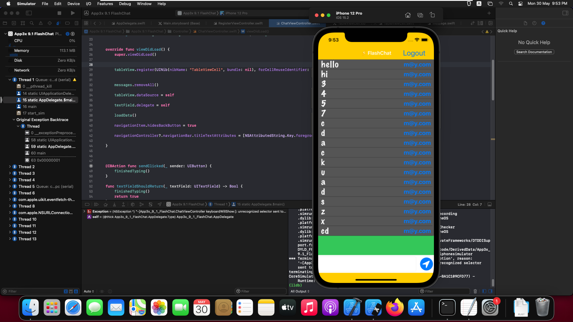The width and height of the screenshot is (573, 322).
Task: Switch to RegisterViewController.swift tab
Action: pyautogui.click(x=240, y=23)
